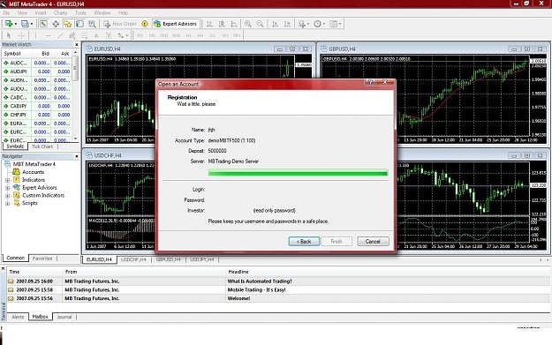Screen dimensions: 552x345
Task: Switch to Favorites tab in Navigator
Action: (42, 259)
